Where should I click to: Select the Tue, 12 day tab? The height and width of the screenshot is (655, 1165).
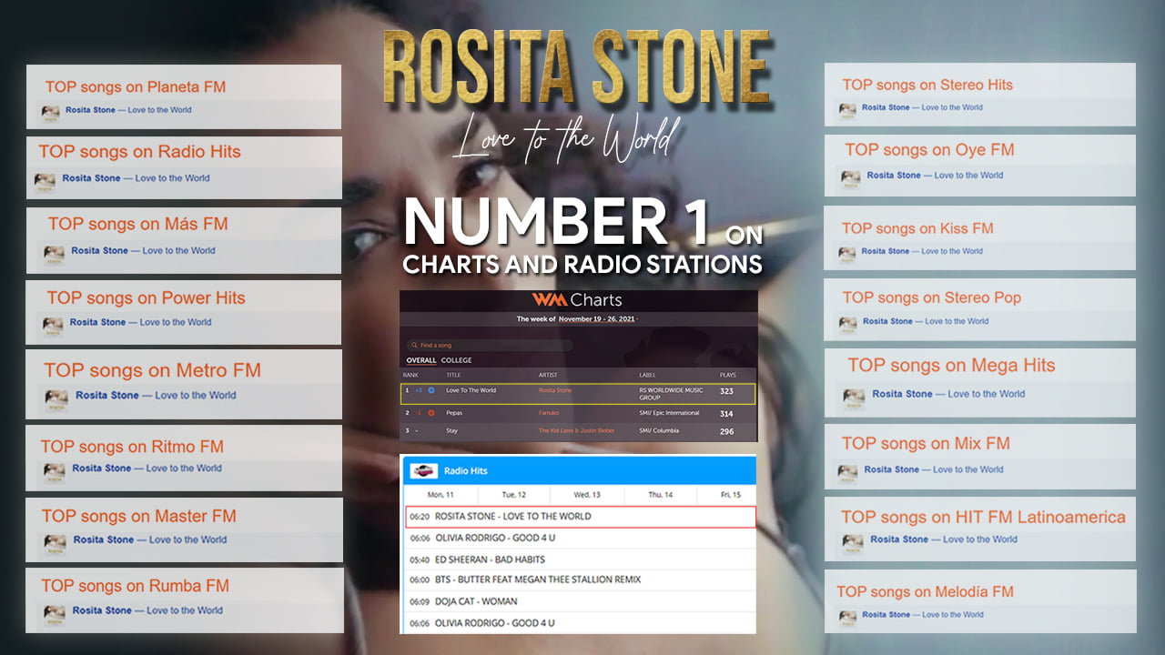click(x=514, y=495)
